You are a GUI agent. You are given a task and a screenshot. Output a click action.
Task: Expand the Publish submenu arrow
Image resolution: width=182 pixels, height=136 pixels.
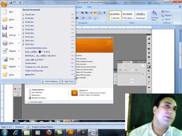click(19, 67)
